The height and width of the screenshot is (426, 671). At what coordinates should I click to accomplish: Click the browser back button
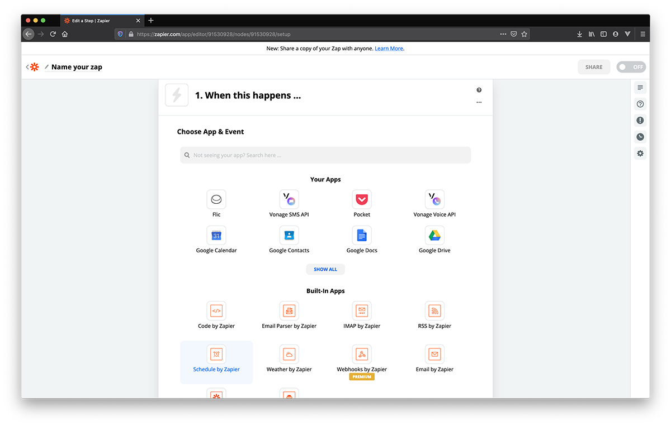pos(29,34)
